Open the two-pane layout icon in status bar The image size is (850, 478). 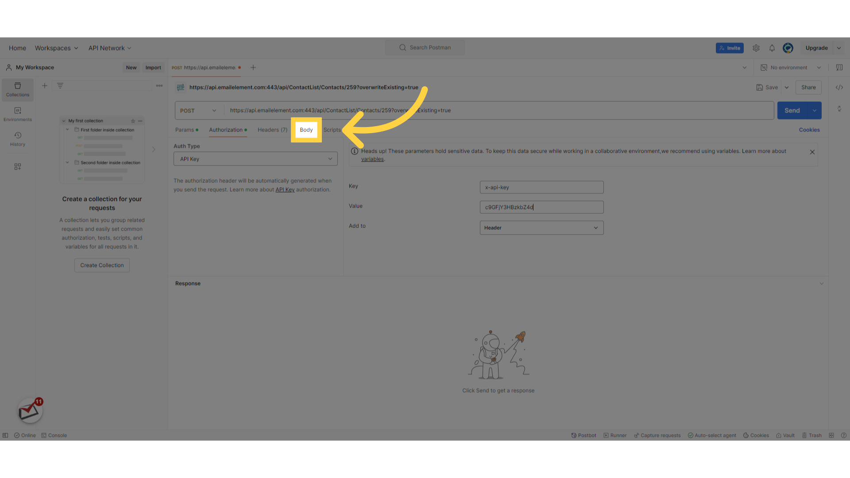[x=831, y=436]
